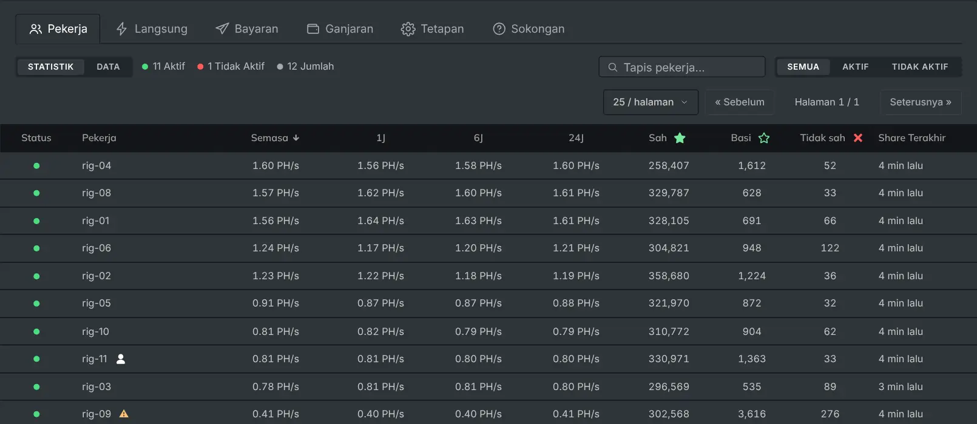Click the Sah green star icon

pyautogui.click(x=680, y=138)
